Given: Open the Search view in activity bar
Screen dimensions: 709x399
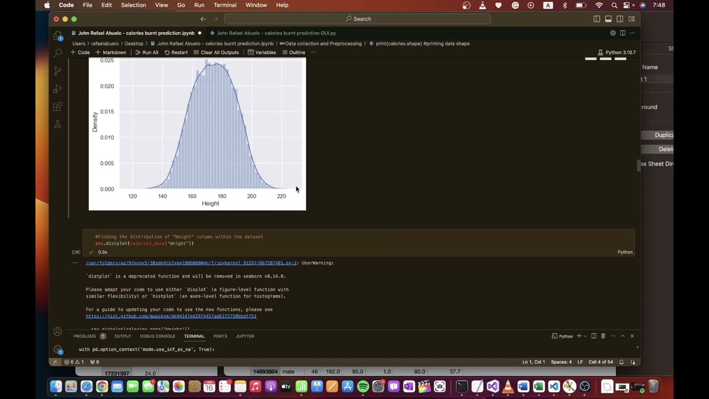Looking at the screenshot, I should point(58,53).
